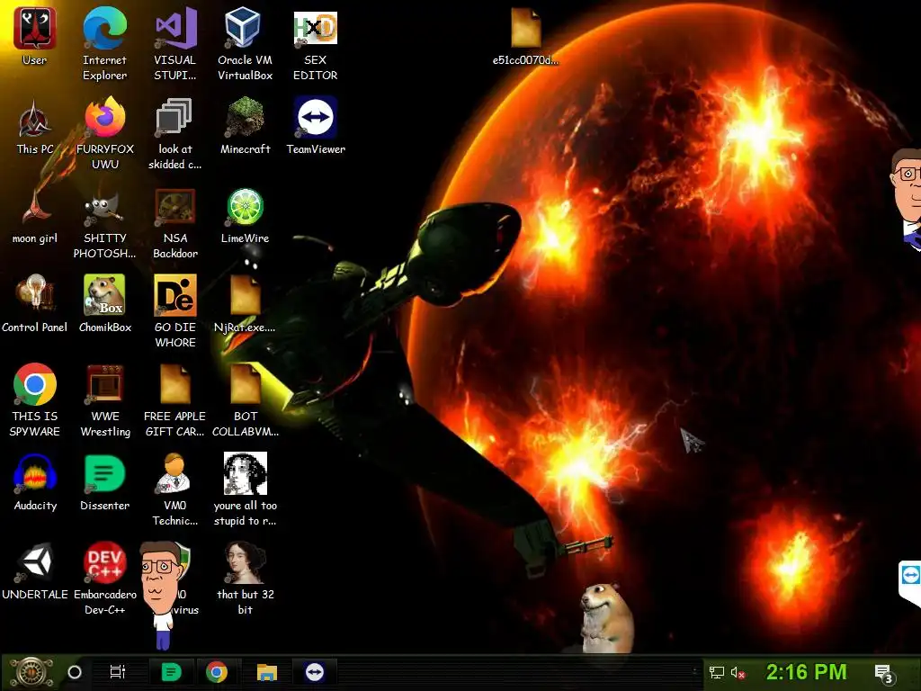Open Chrome from the taskbar
Viewport: 921px width, 691px height.
click(217, 672)
